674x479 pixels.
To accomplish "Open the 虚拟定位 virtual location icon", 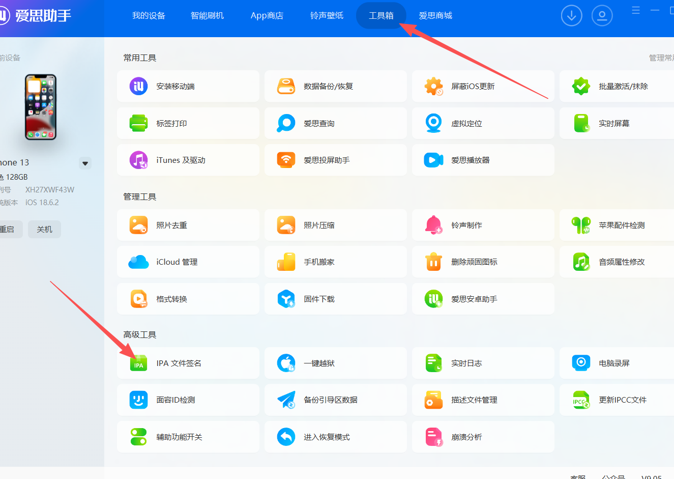I will pos(433,123).
